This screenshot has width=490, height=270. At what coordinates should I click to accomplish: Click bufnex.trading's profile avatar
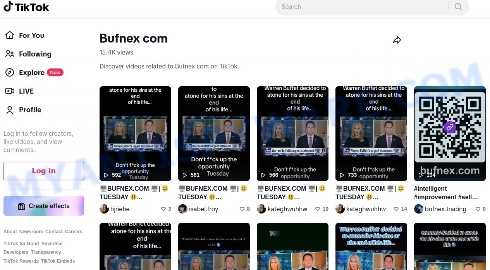pyautogui.click(x=418, y=209)
